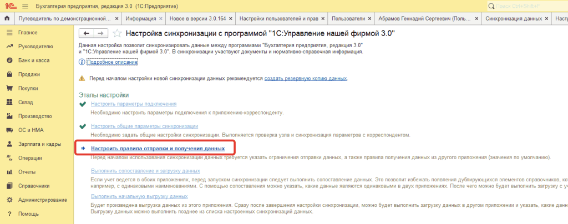Open Выполнить начальную выгрузку данных link
568x224 pixels.
pyautogui.click(x=139, y=196)
